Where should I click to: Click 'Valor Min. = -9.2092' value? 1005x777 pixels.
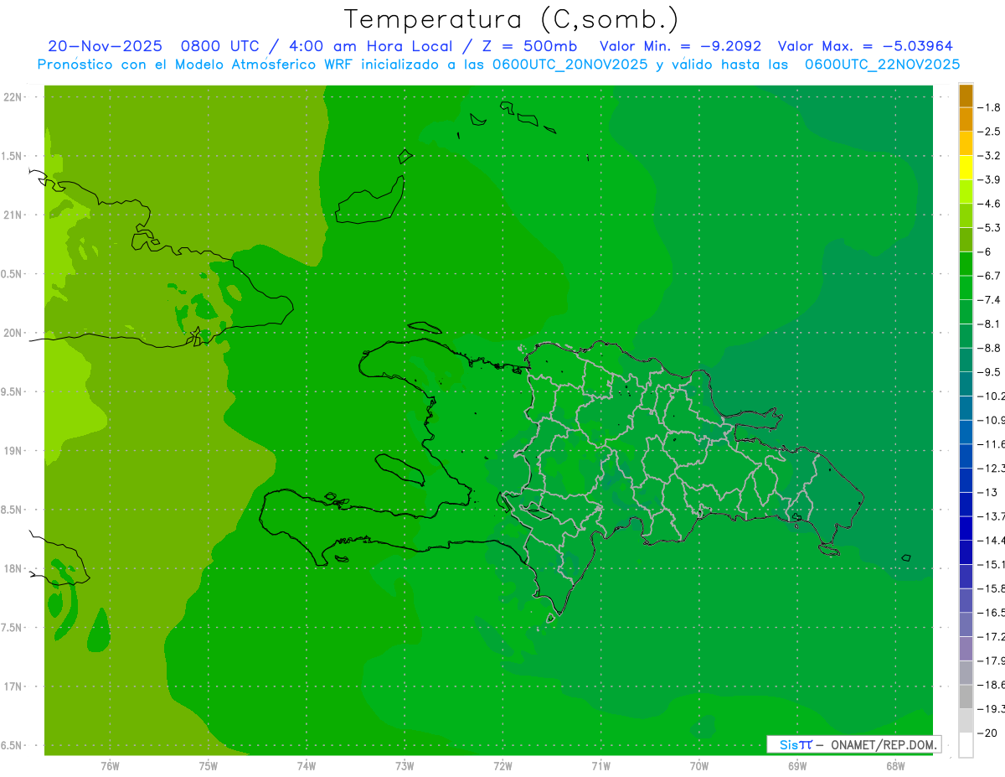coord(680,46)
